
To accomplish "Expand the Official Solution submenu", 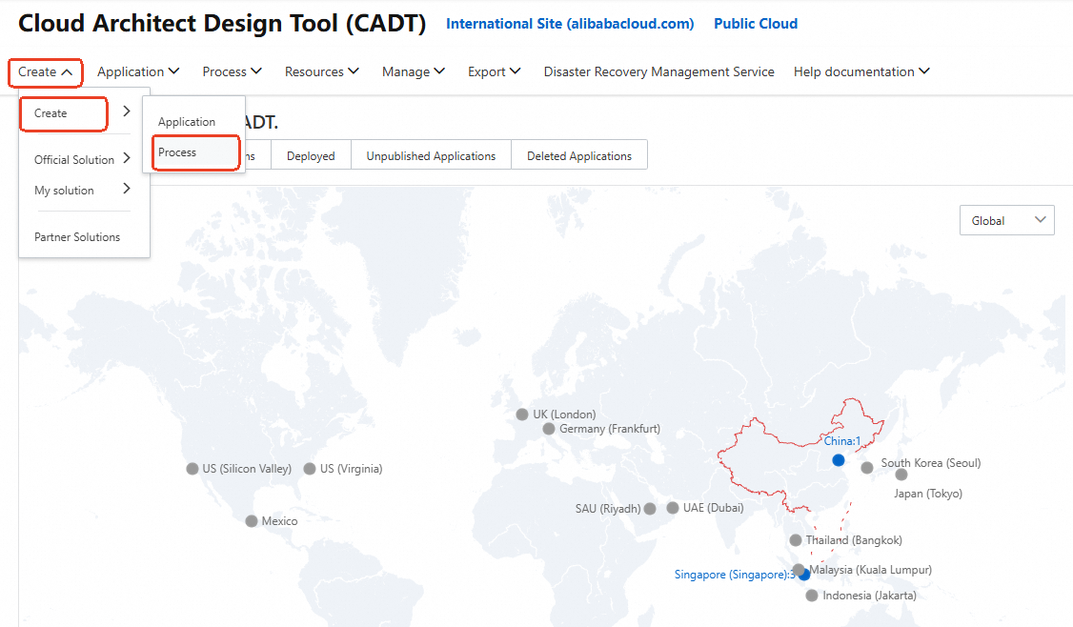I will point(82,159).
